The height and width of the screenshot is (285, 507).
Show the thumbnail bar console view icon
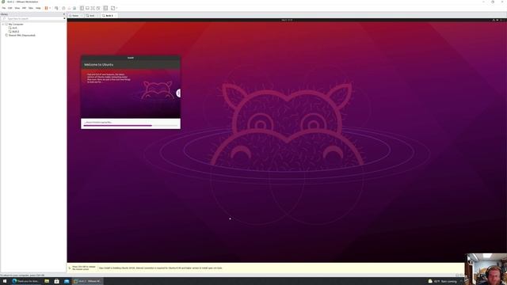(x=105, y=8)
